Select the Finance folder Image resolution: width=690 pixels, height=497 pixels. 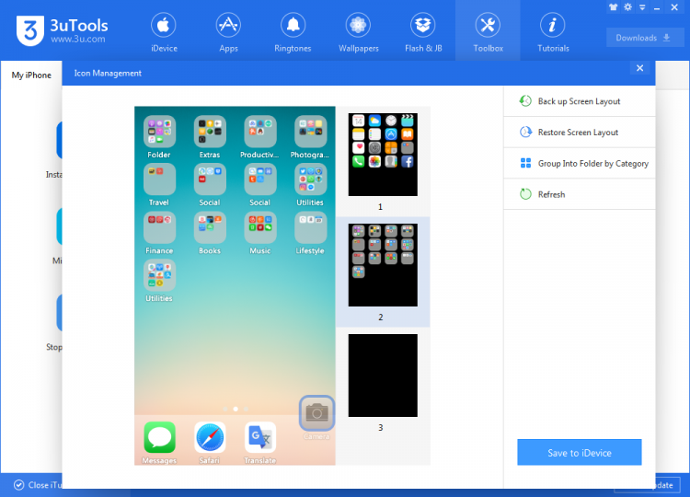pos(159,233)
